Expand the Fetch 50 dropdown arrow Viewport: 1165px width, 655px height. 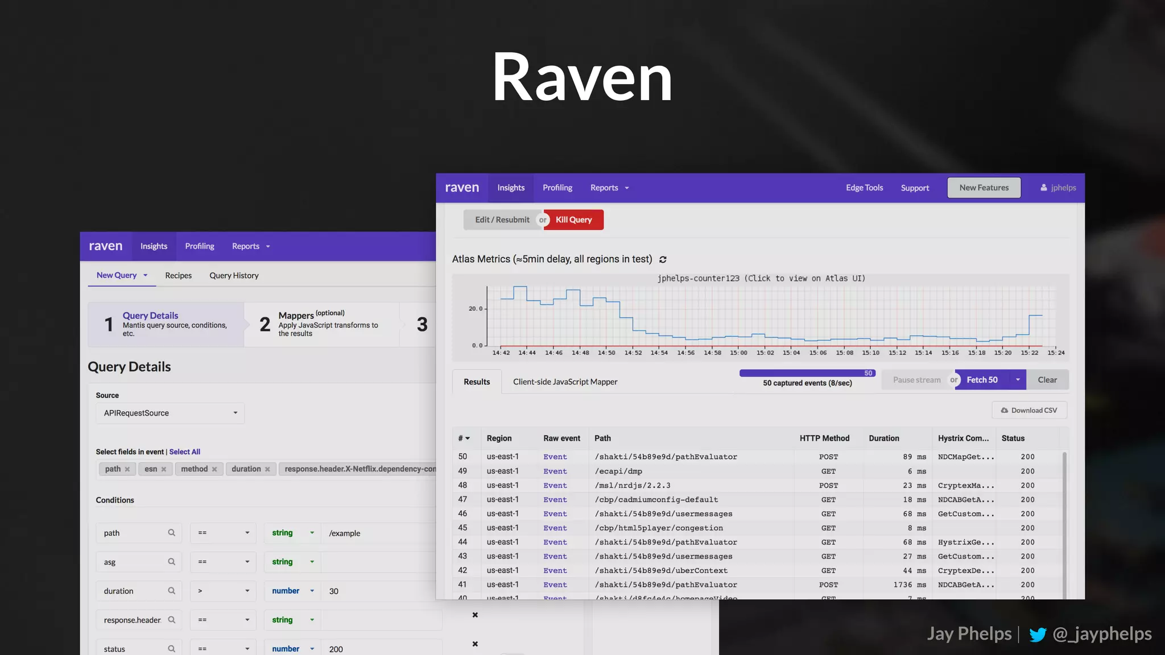tap(1018, 380)
